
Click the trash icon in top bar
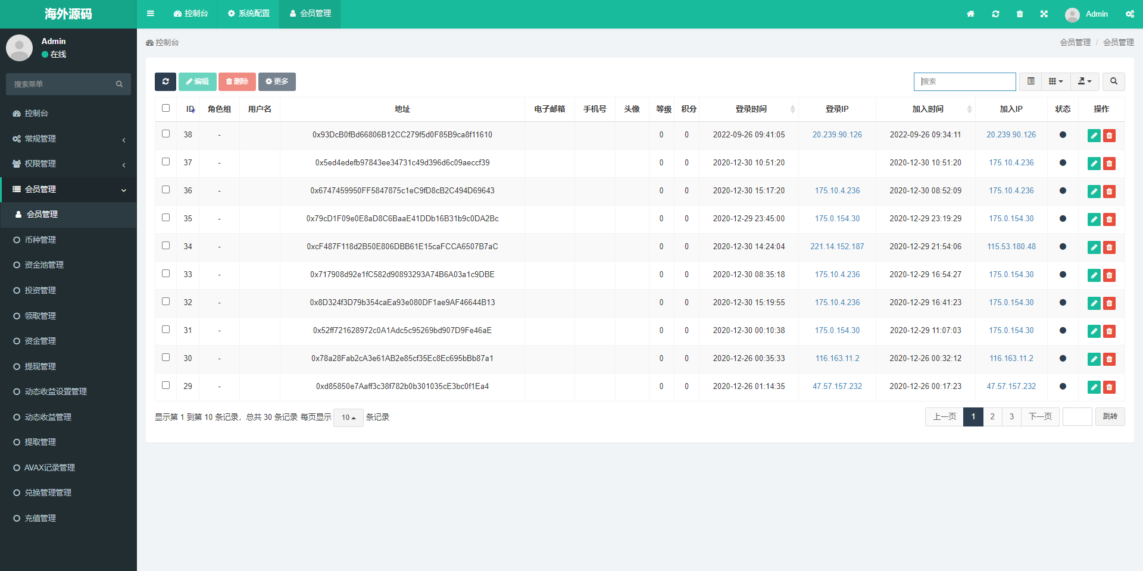[1020, 14]
